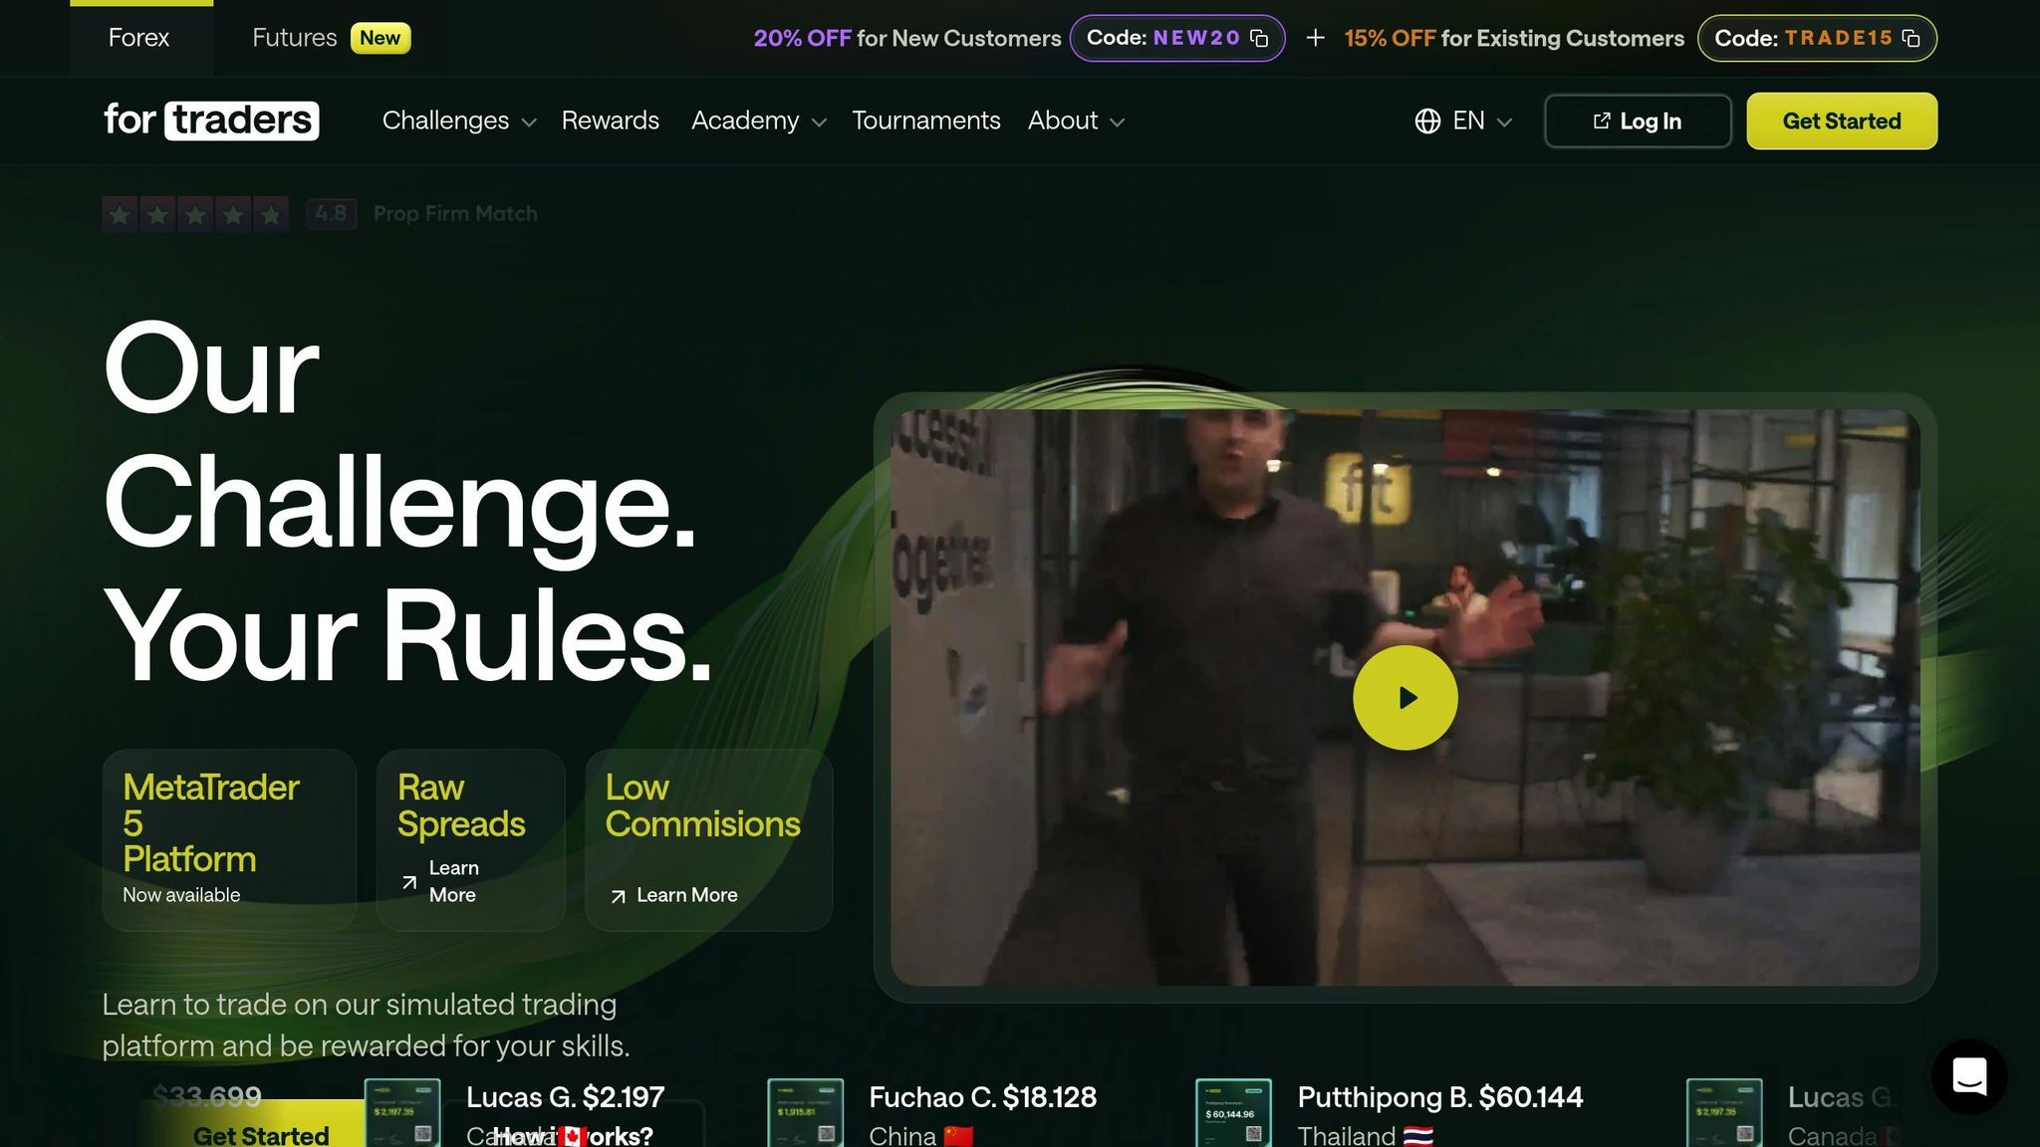This screenshot has width=2040, height=1147.
Task: Switch to the Forex tab
Action: pyautogui.click(x=139, y=38)
